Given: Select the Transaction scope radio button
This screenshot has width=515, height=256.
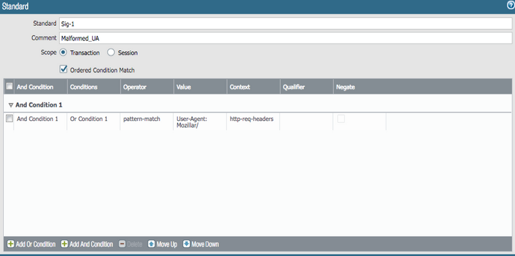Looking at the screenshot, I should [63, 52].
